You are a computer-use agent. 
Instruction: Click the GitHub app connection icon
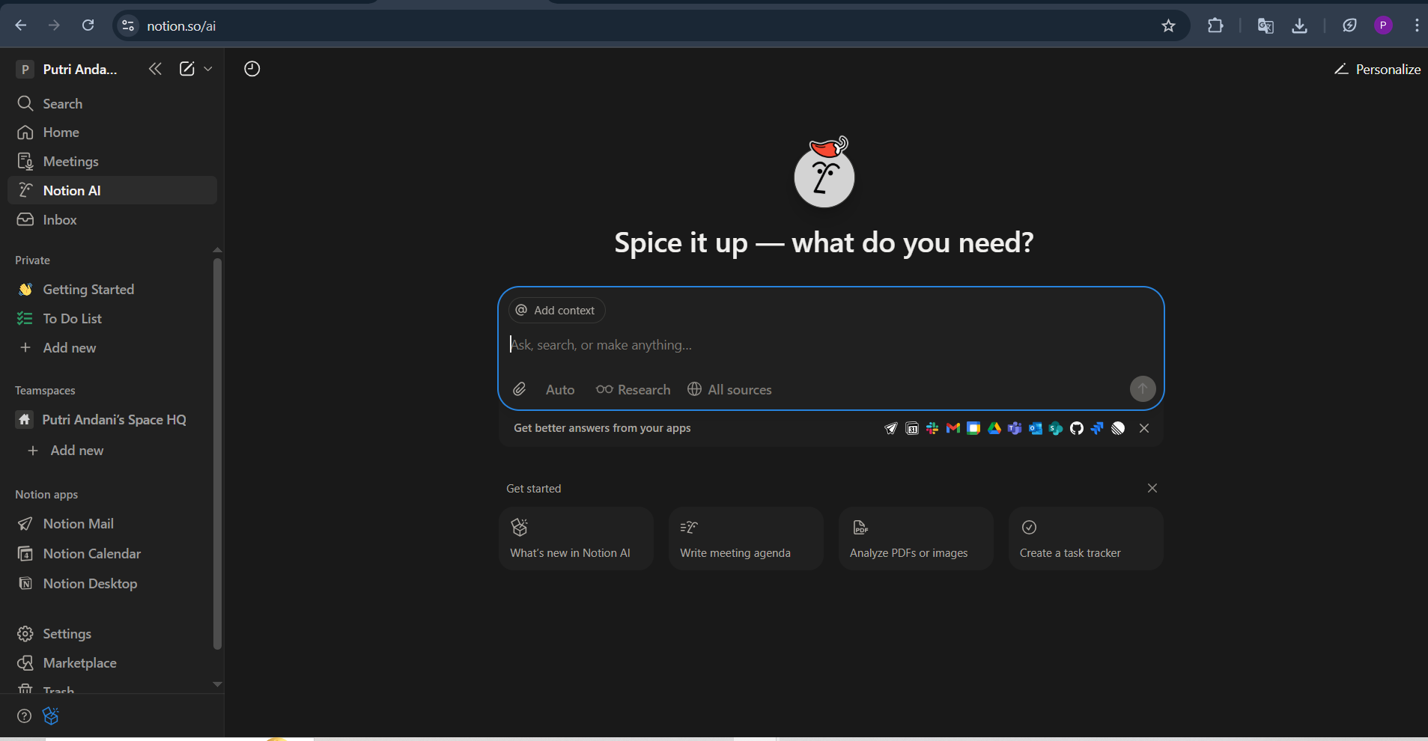1076,428
